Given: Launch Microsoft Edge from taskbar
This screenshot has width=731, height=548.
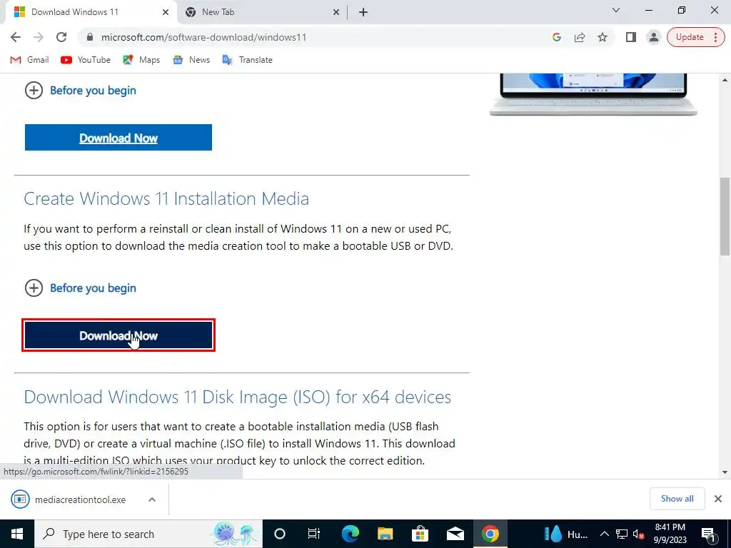Looking at the screenshot, I should (351, 534).
